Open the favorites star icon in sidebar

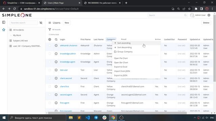pos(4,30)
